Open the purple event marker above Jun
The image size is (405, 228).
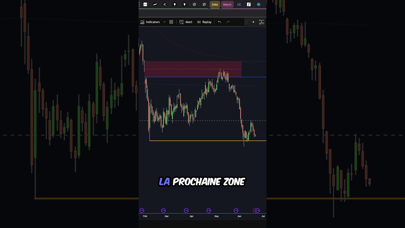pyautogui.click(x=236, y=211)
